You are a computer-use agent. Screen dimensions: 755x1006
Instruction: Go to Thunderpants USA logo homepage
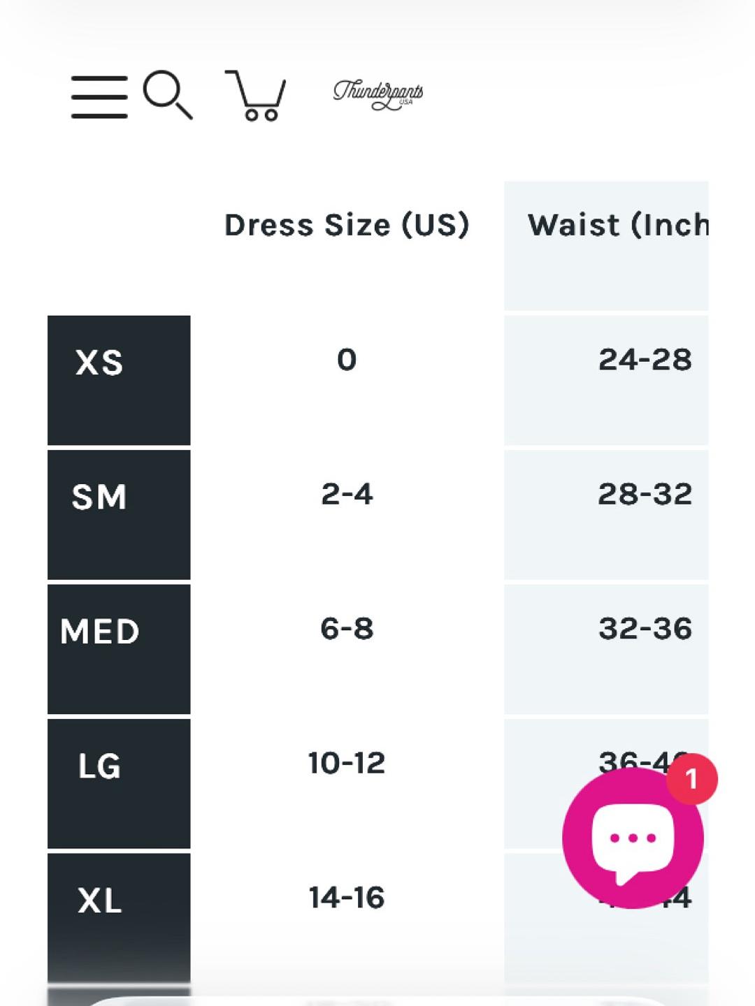[x=378, y=95]
